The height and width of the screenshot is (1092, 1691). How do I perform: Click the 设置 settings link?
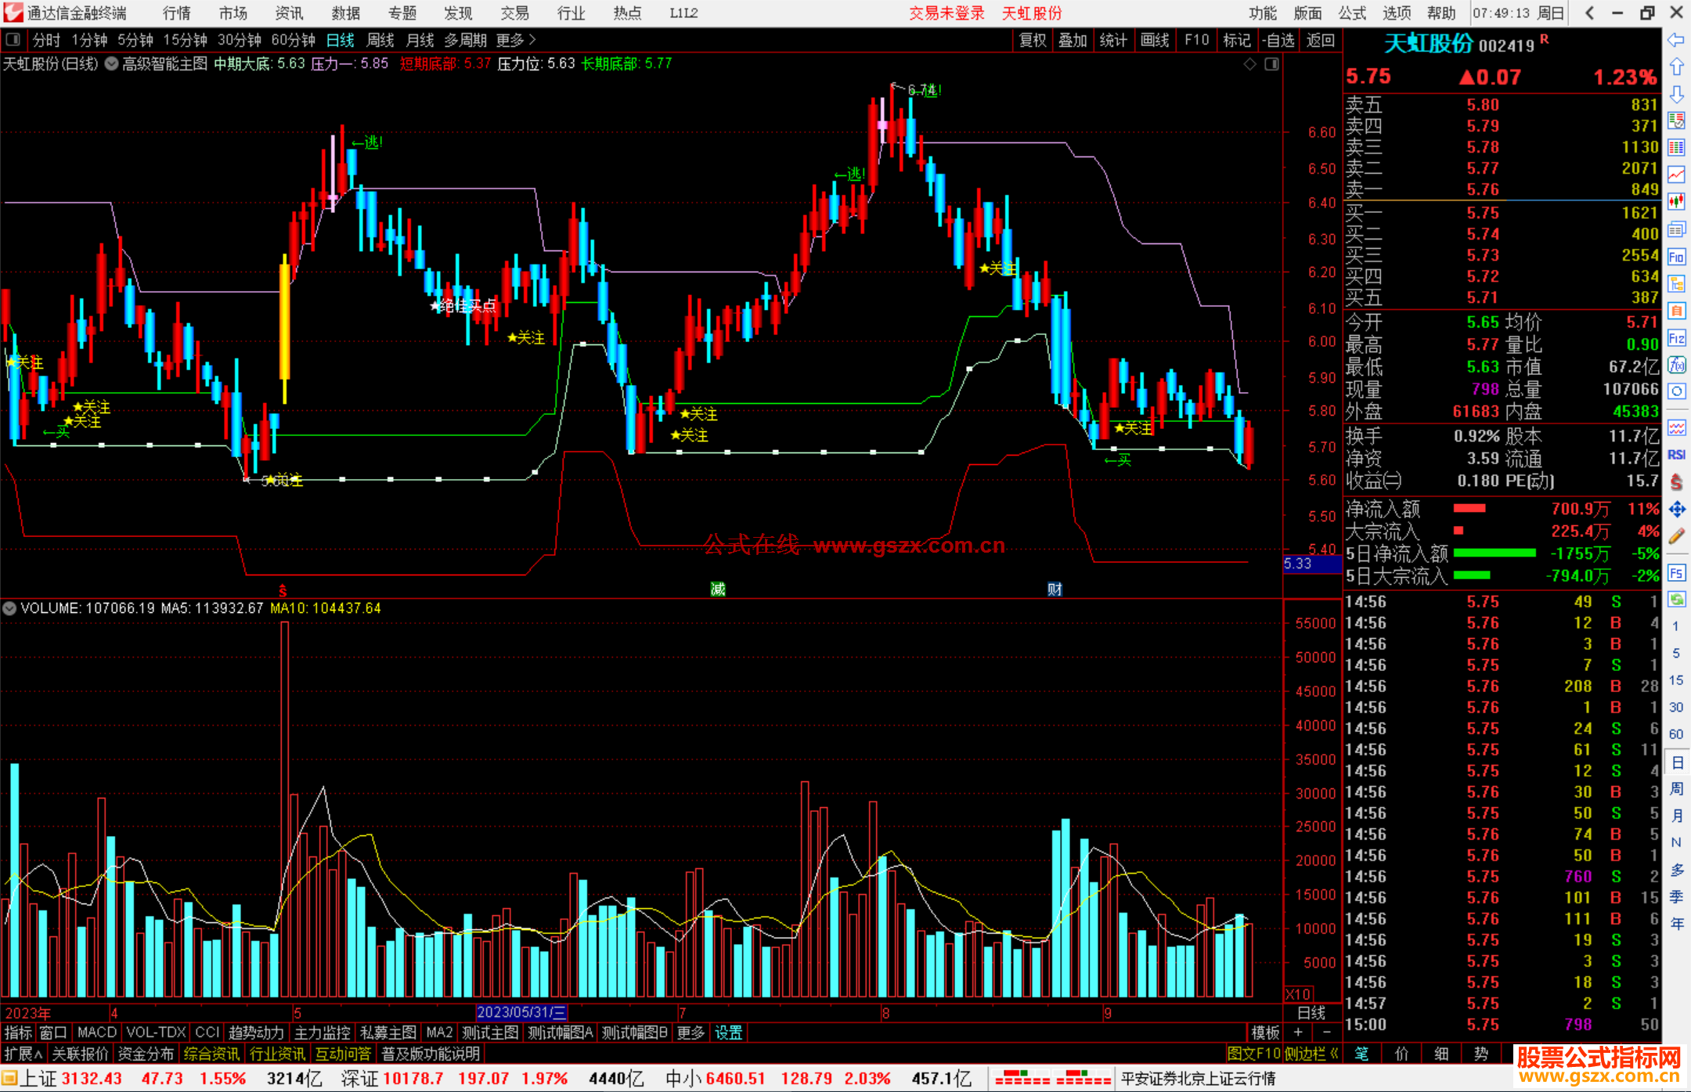click(x=728, y=1033)
